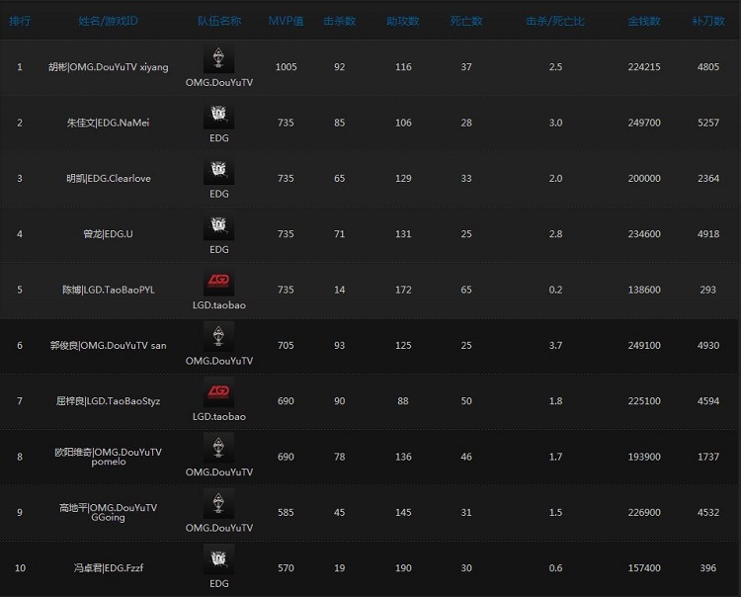This screenshot has width=741, height=597.
Task: Click the LGD.taobao team name in row 5
Action: [218, 305]
